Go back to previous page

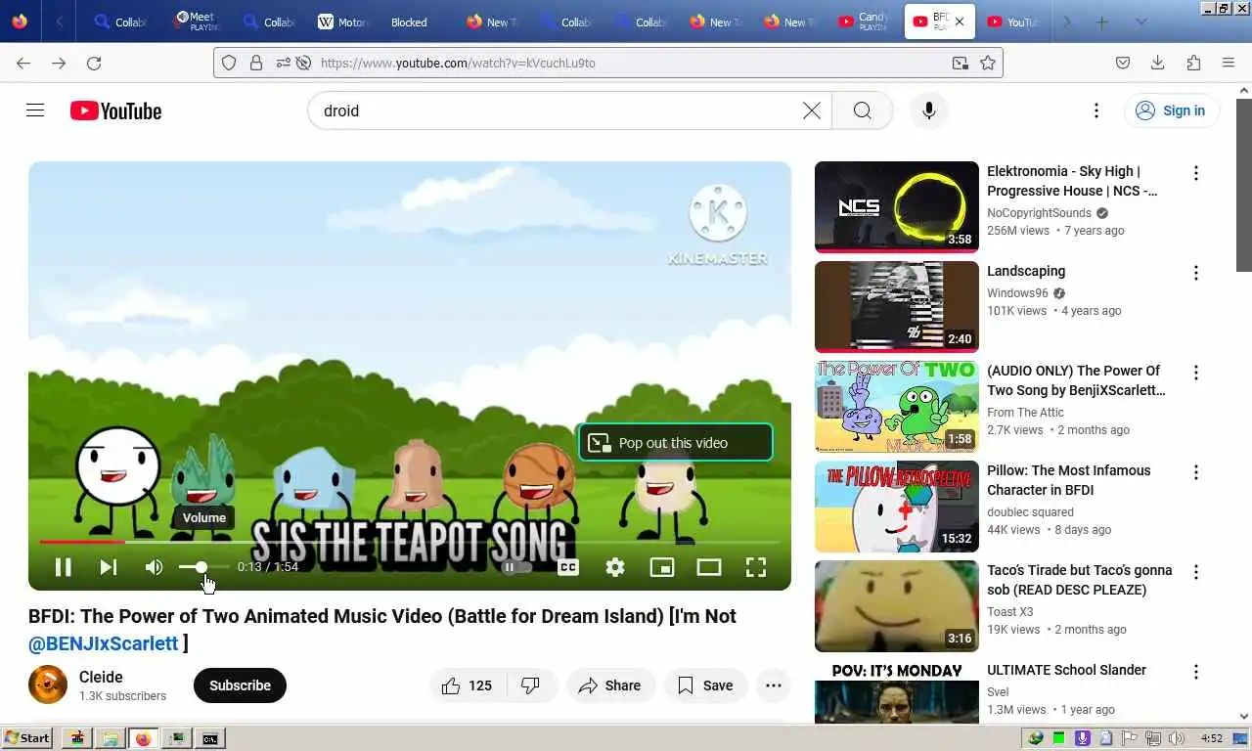pyautogui.click(x=23, y=63)
